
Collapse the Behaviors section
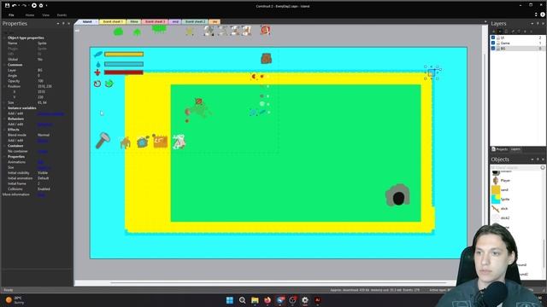[4, 119]
